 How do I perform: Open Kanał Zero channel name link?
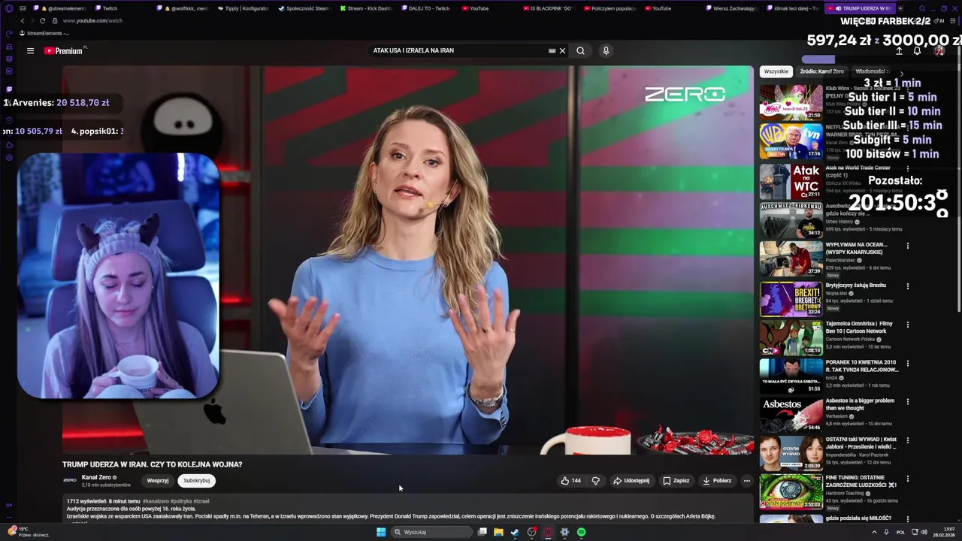[96, 477]
